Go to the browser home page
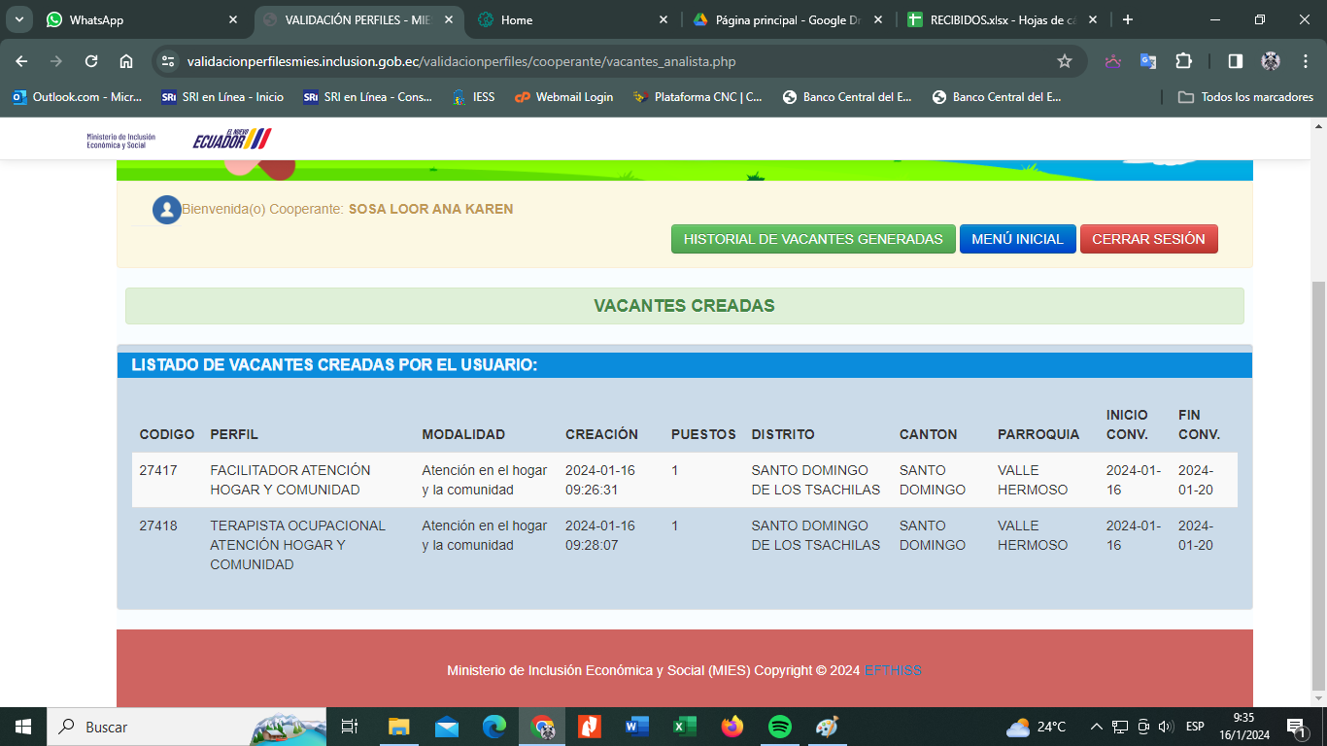 tap(126, 61)
